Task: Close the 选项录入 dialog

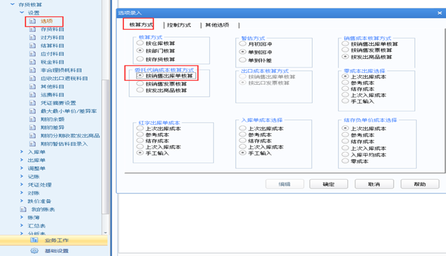Action: [439, 13]
